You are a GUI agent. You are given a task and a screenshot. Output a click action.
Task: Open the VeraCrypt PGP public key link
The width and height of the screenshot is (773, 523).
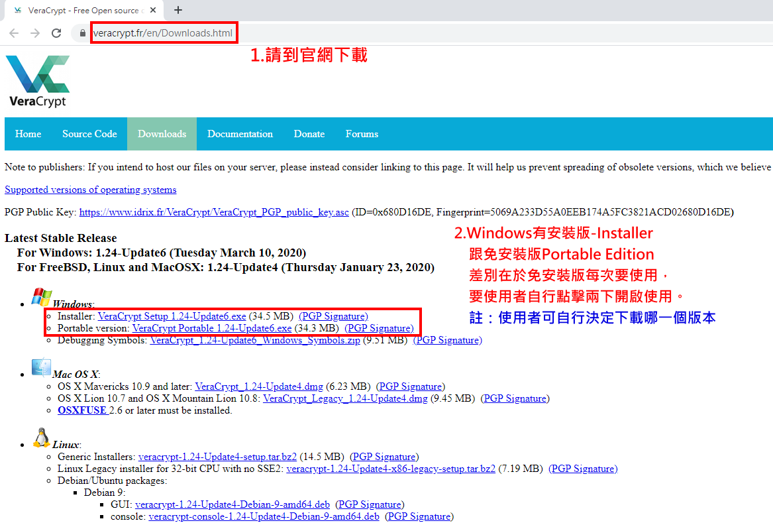[214, 212]
